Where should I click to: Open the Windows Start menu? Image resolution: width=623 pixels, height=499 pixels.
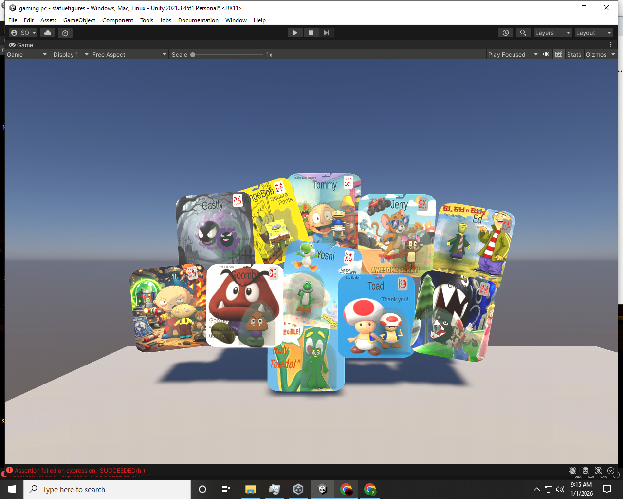point(12,489)
